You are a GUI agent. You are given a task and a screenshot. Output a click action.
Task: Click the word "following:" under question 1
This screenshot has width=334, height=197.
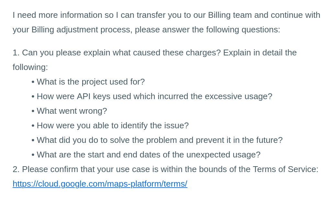(x=30, y=67)
